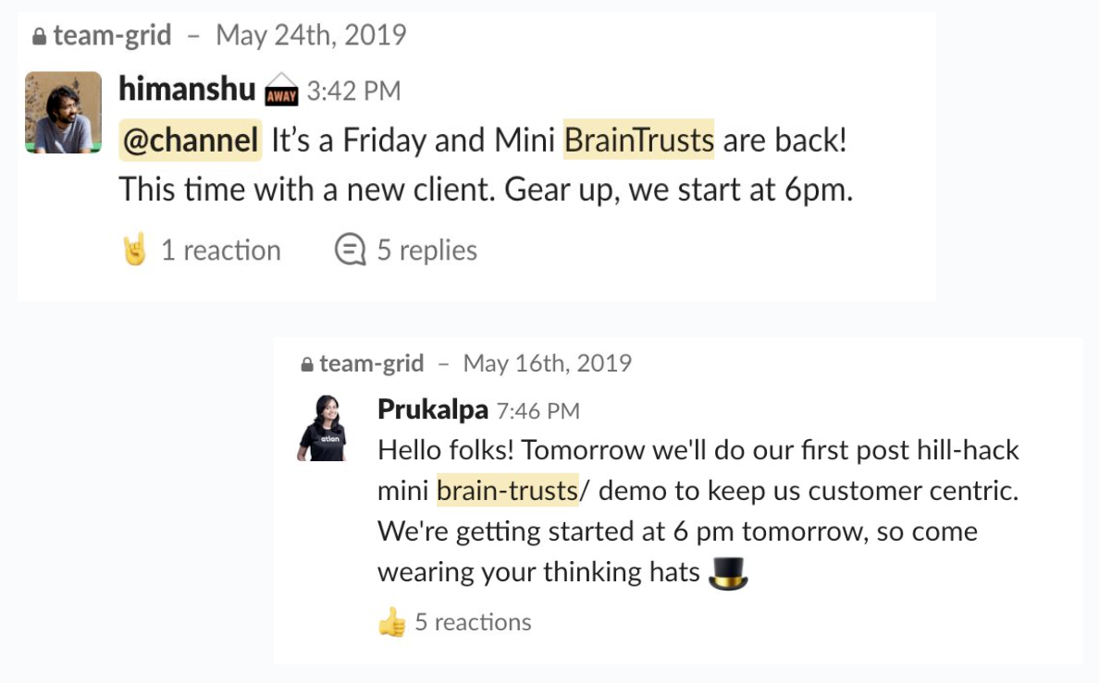Click the @channel mention
This screenshot has height=683, width=1099.
(x=191, y=140)
